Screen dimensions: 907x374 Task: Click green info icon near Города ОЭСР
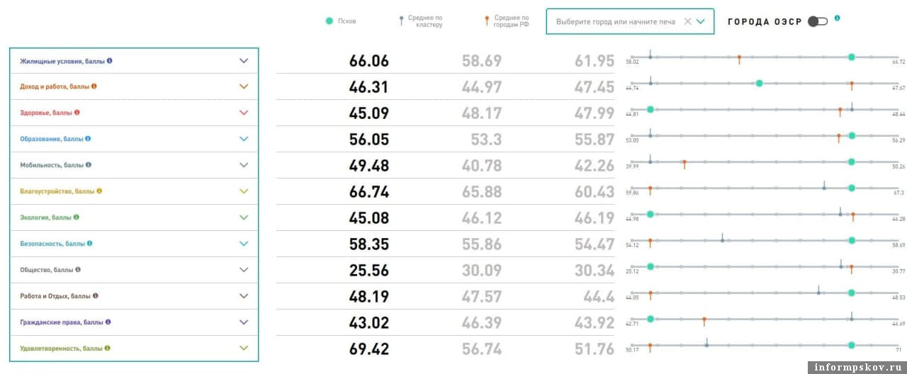coord(838,18)
